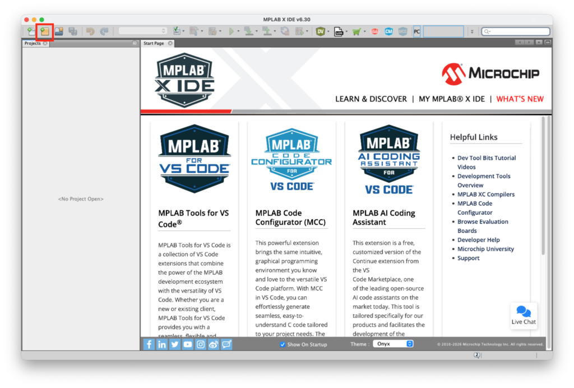
Task: Close the Start Page tab
Action: click(x=170, y=43)
